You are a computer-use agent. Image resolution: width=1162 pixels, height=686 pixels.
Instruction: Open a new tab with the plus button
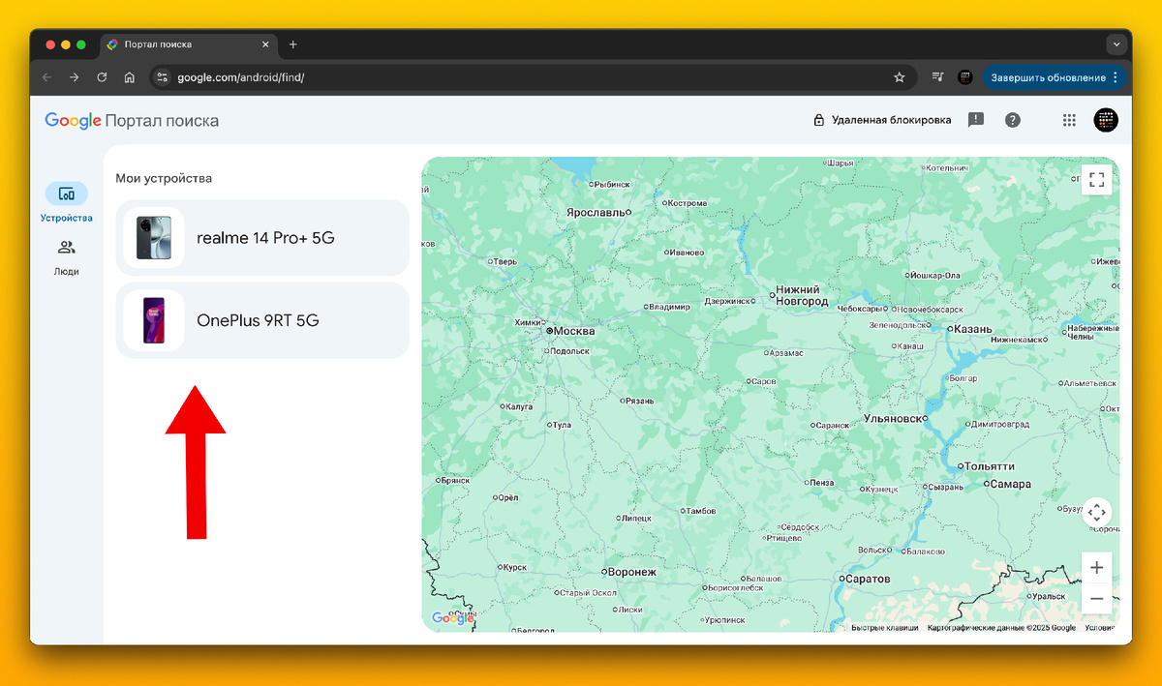[x=293, y=45]
